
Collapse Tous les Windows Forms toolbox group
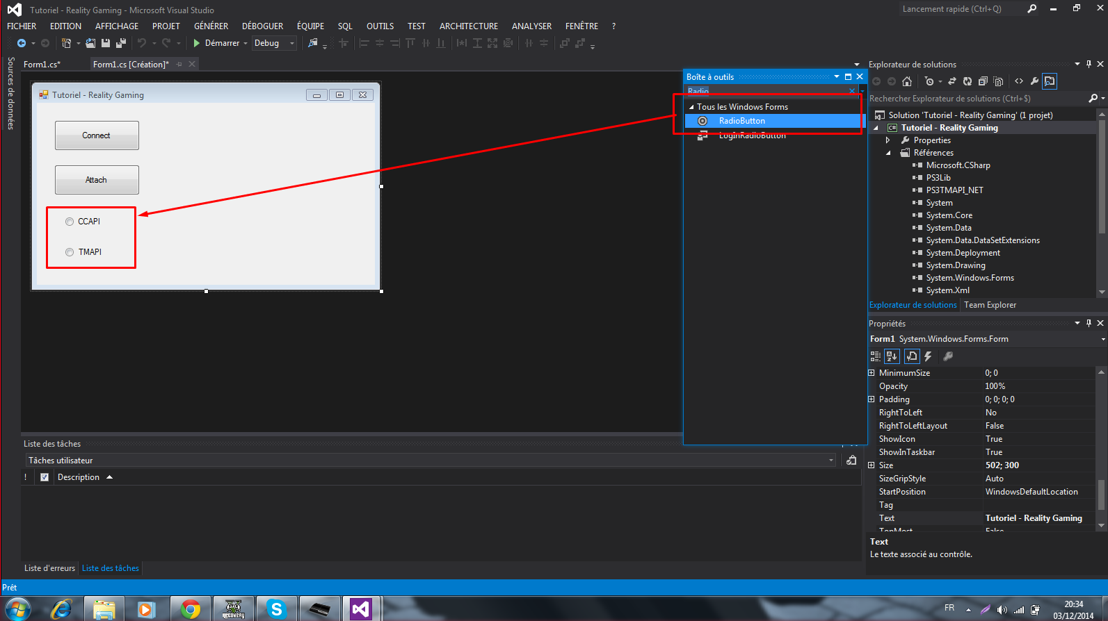click(x=691, y=107)
